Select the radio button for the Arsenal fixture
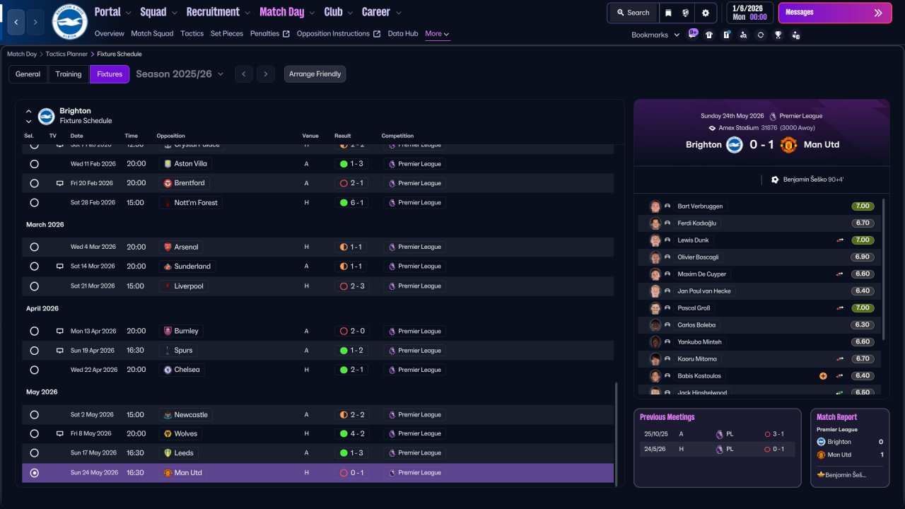The image size is (905, 509). (x=34, y=247)
